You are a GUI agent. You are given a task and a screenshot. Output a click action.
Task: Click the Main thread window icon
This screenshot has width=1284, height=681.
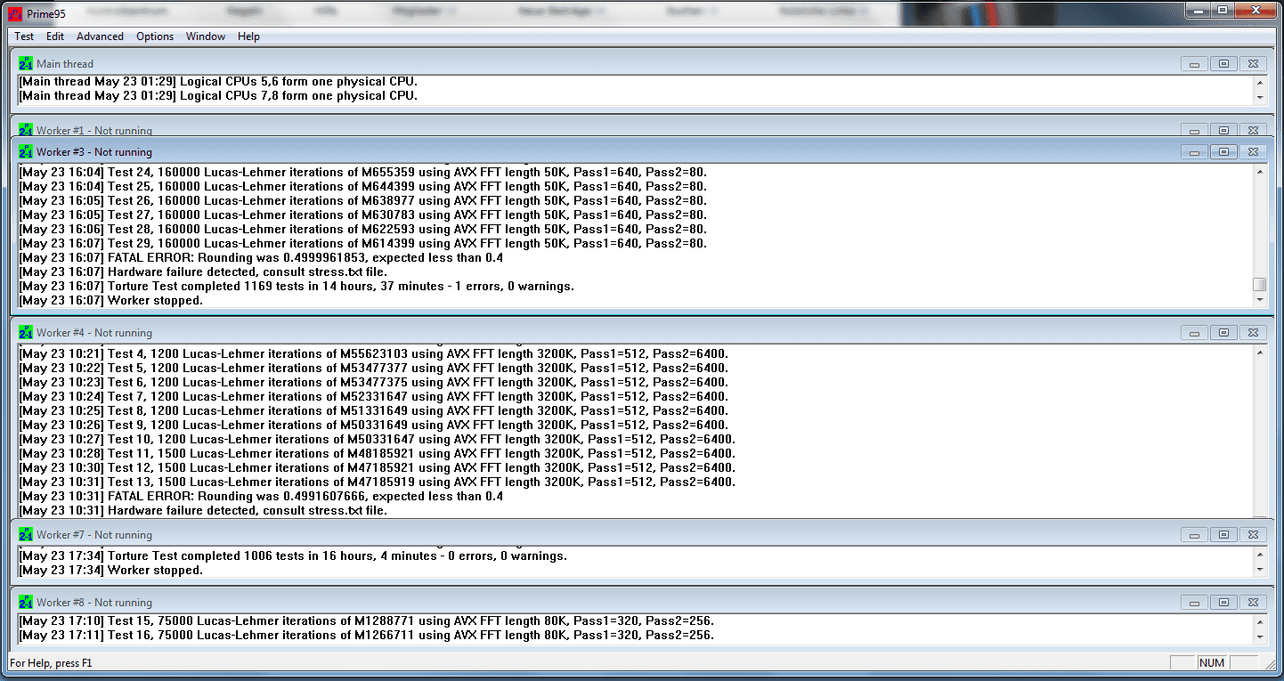pyautogui.click(x=26, y=64)
